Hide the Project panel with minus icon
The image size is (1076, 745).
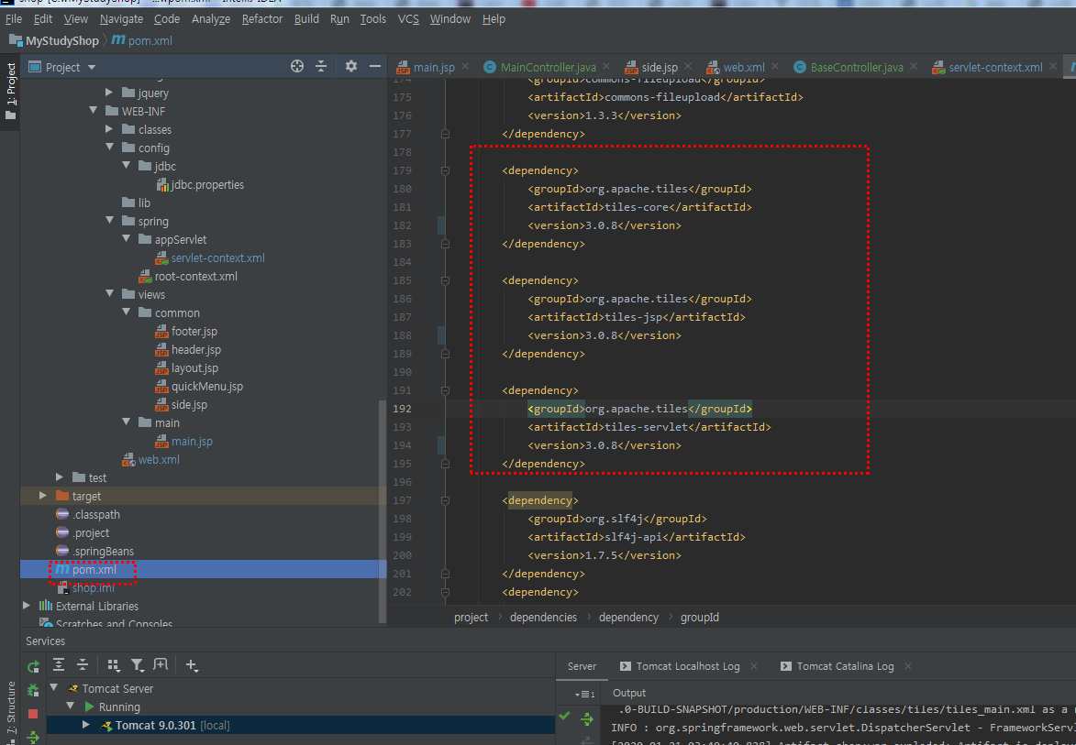pos(374,67)
